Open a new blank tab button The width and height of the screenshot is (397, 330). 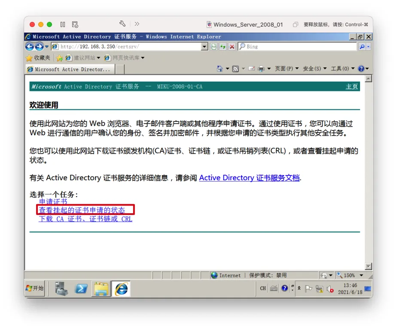pos(120,69)
